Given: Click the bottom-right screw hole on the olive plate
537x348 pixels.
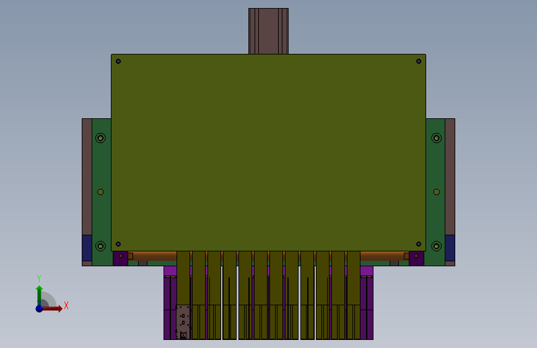Looking at the screenshot, I should pos(419,244).
